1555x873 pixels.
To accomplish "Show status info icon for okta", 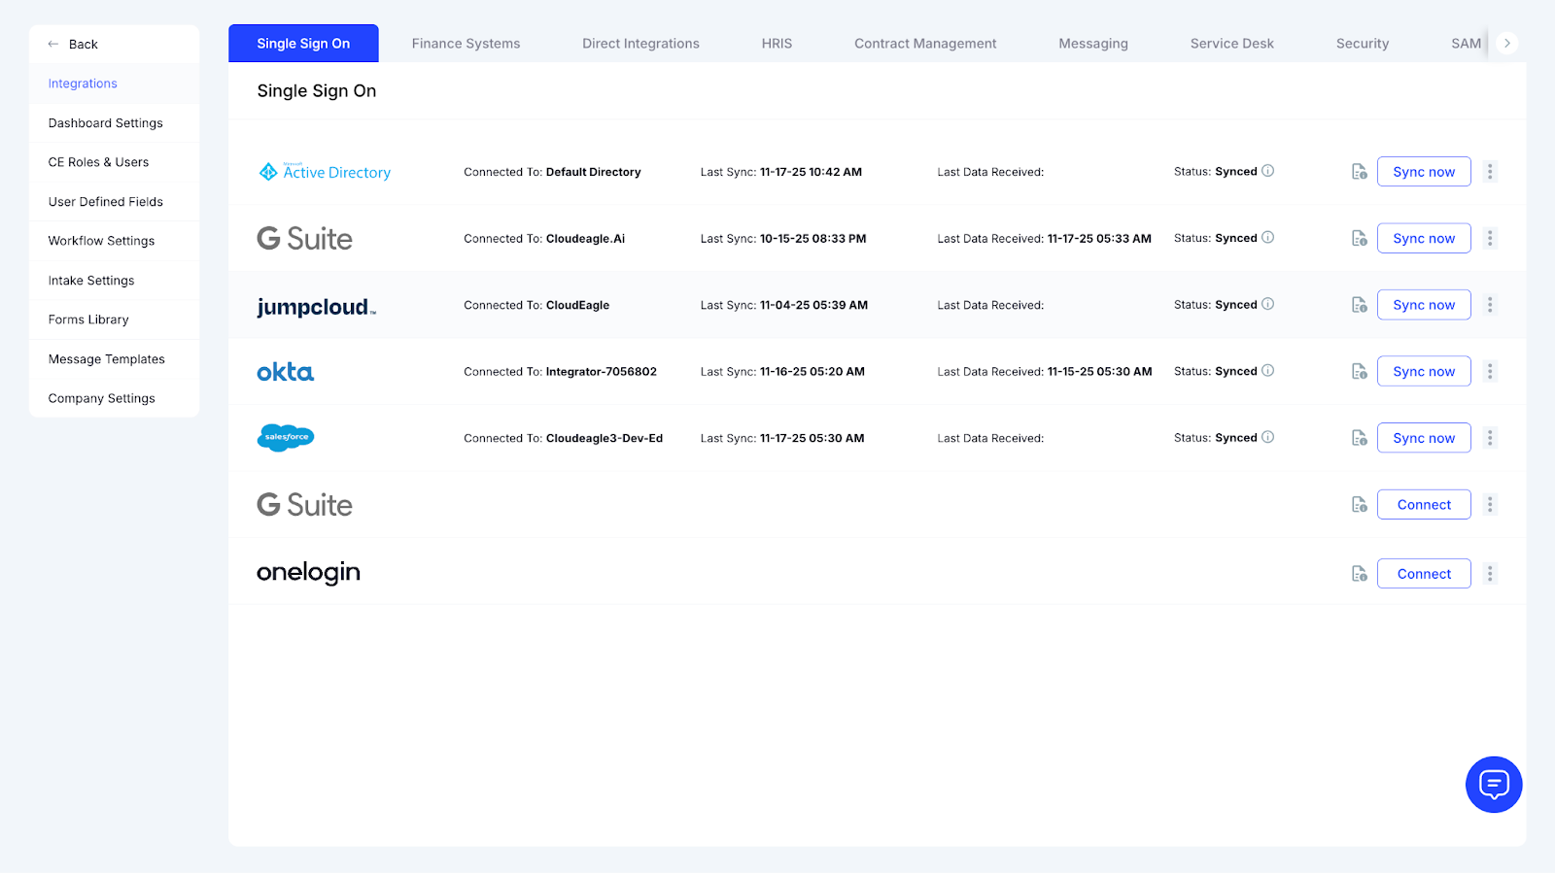I will pyautogui.click(x=1268, y=370).
